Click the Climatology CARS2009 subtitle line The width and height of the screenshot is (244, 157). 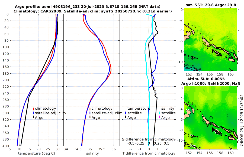93,11
